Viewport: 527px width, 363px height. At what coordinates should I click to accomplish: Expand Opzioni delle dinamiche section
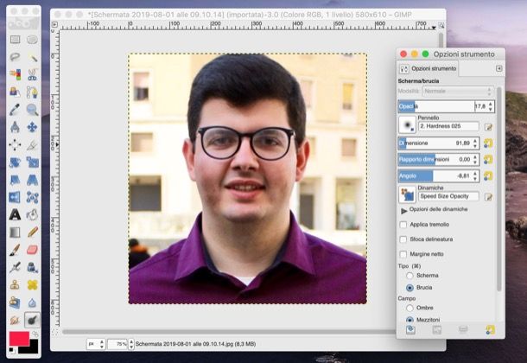(x=403, y=211)
